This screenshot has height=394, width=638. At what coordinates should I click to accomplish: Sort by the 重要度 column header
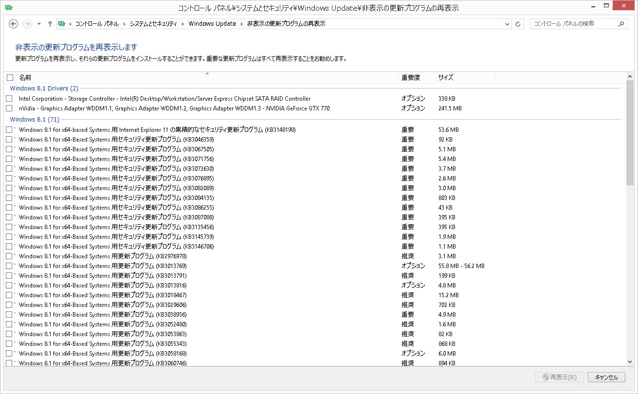point(417,77)
